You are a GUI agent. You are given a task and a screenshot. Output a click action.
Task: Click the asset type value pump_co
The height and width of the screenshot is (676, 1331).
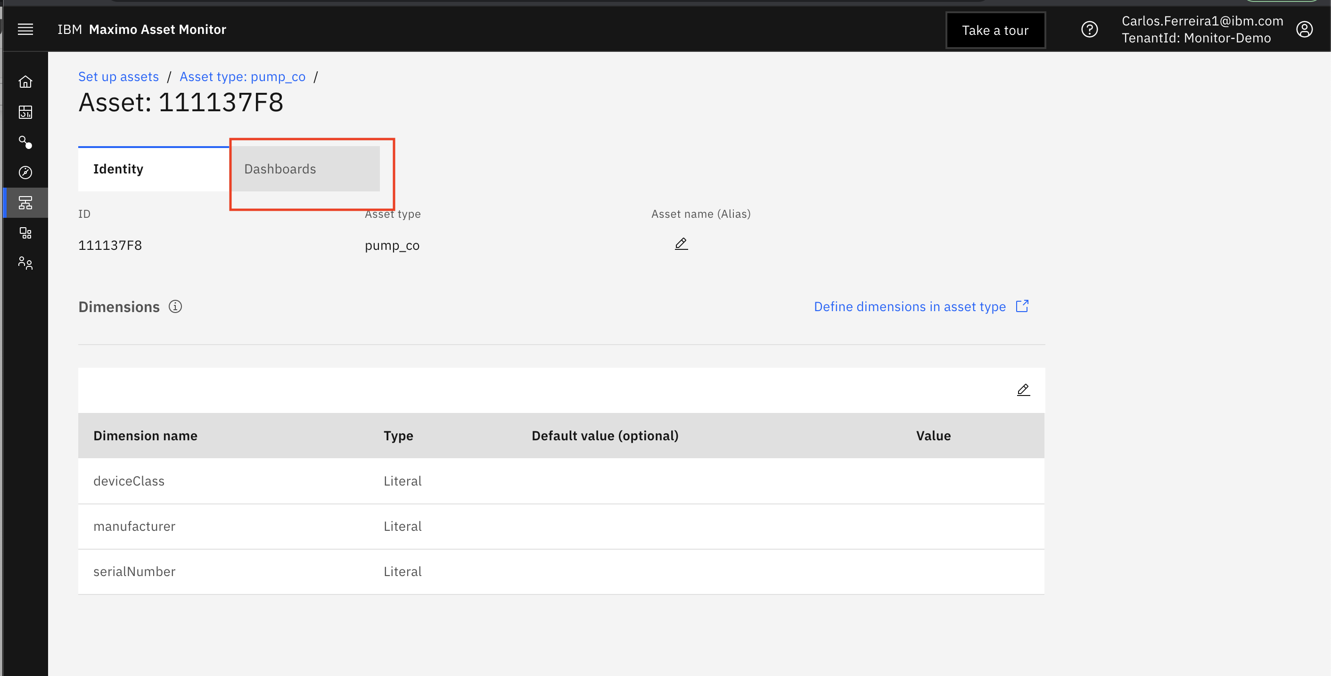click(392, 246)
